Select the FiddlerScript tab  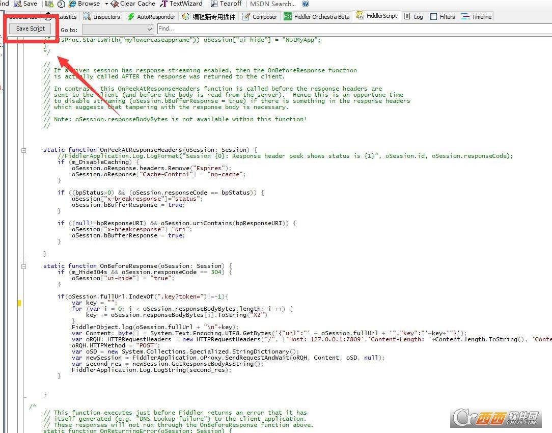click(377, 16)
